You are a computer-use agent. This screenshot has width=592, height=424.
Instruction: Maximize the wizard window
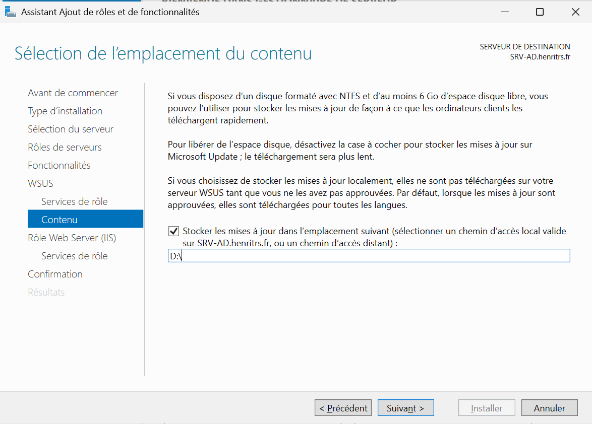(x=540, y=12)
